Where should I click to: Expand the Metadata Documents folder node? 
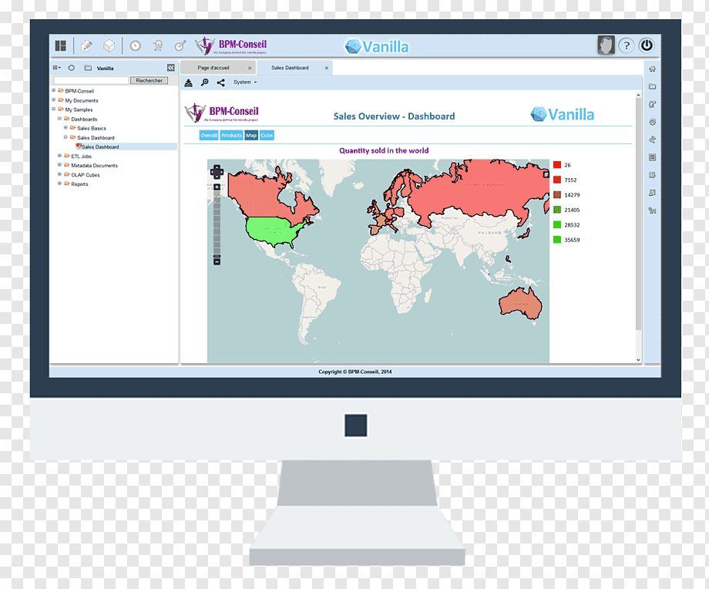[x=59, y=165]
